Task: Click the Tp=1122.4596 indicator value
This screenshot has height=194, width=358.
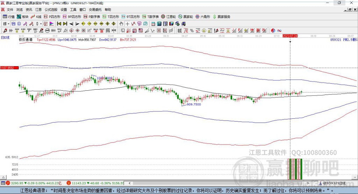Action: coord(46,40)
